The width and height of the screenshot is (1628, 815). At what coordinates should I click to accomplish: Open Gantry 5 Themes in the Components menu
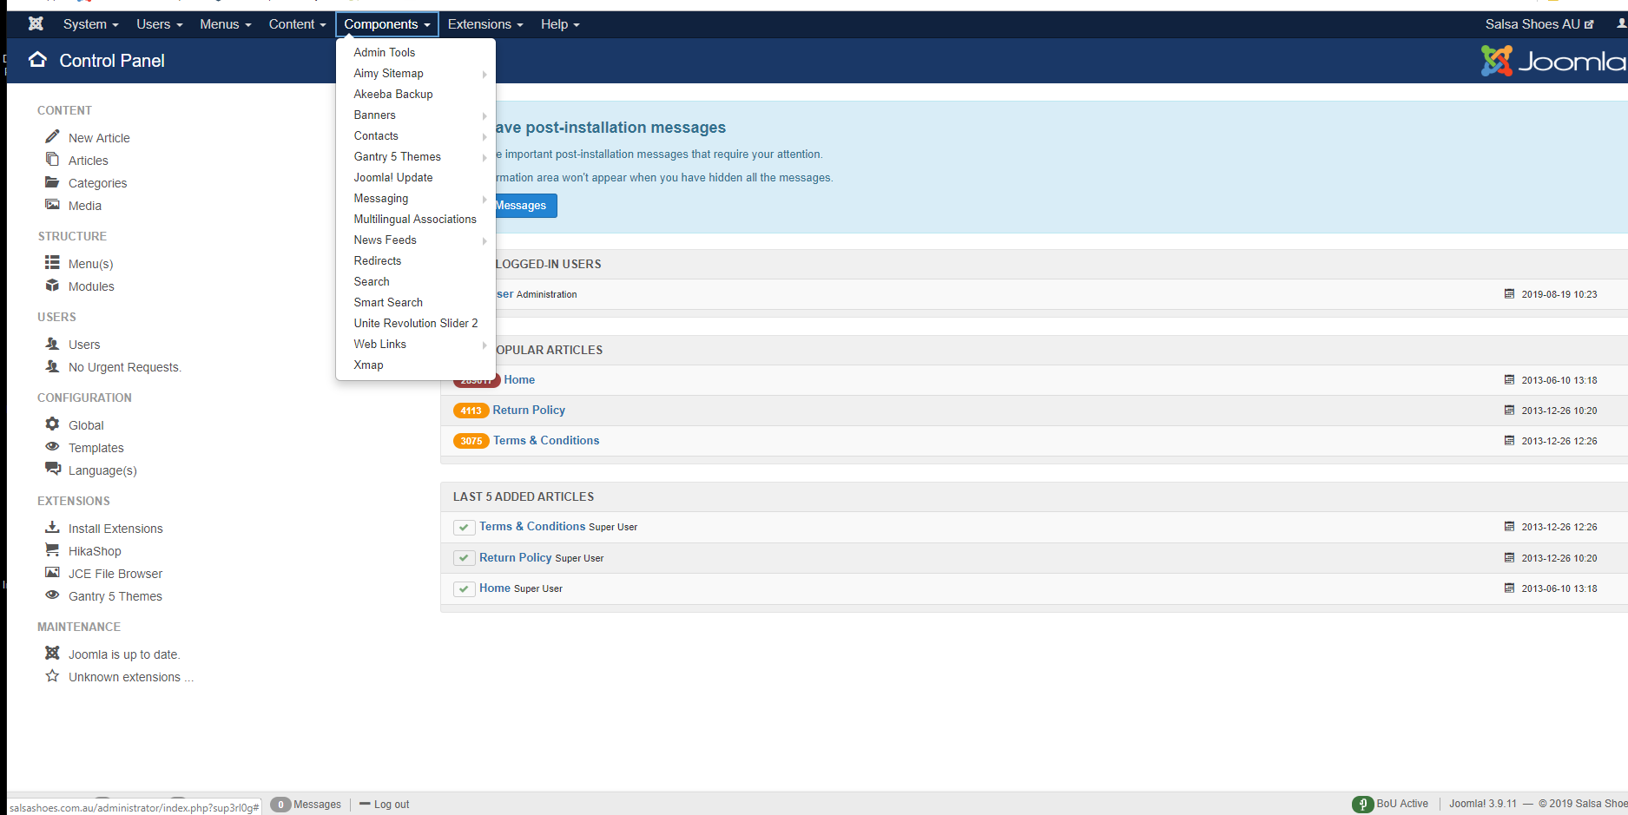(398, 156)
